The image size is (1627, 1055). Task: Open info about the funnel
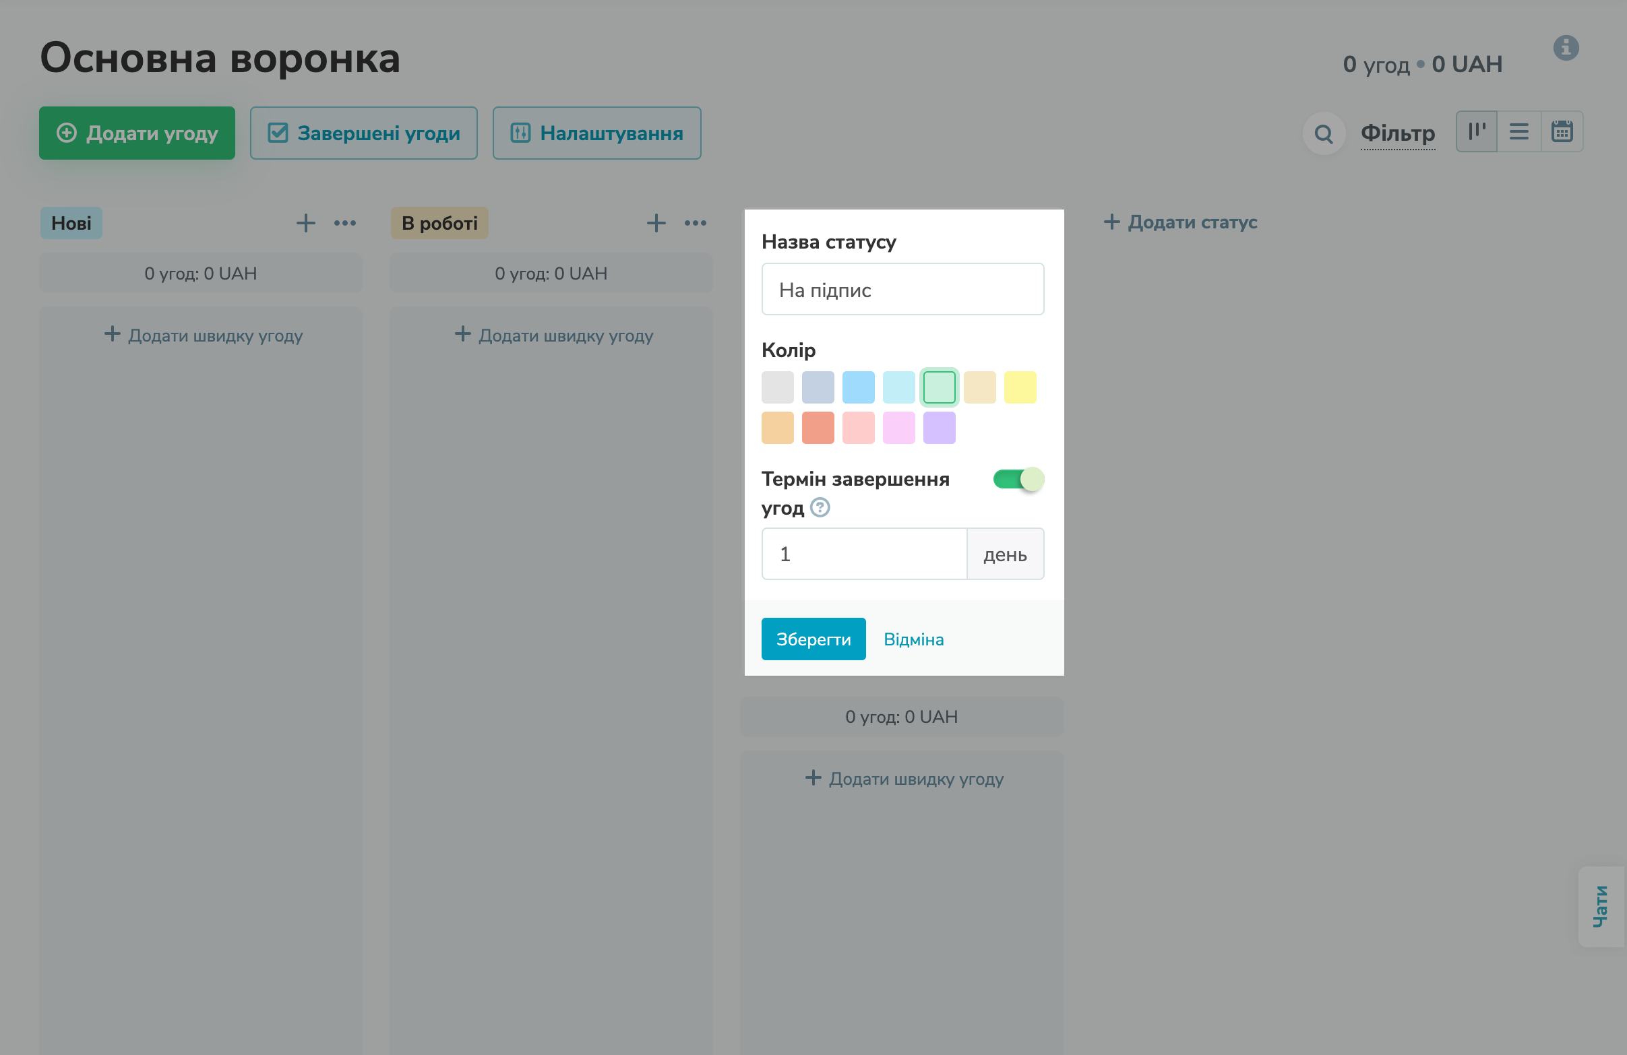coord(1567,47)
